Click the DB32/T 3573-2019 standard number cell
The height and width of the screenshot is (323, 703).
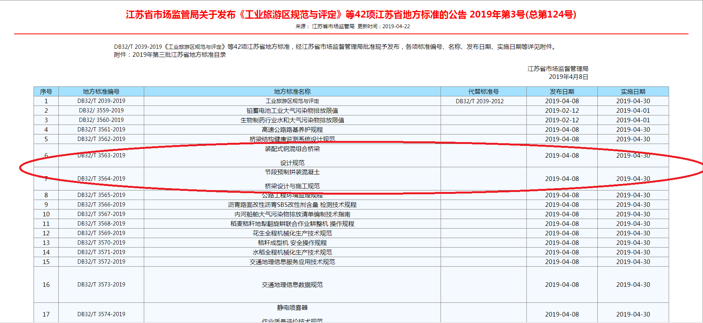(101, 285)
